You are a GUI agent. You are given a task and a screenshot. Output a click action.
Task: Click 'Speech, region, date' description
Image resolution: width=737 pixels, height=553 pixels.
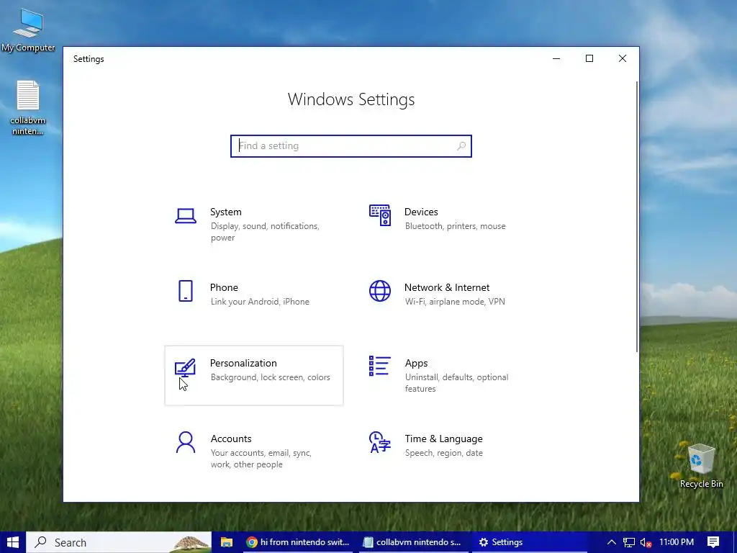point(443,453)
